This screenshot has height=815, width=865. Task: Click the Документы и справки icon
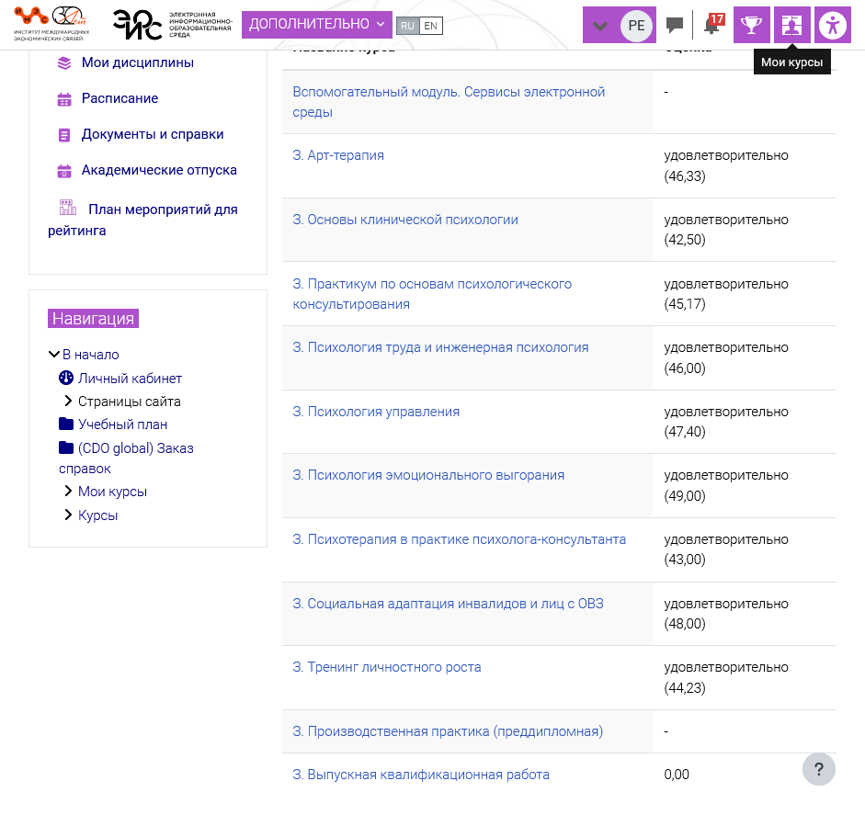64,135
